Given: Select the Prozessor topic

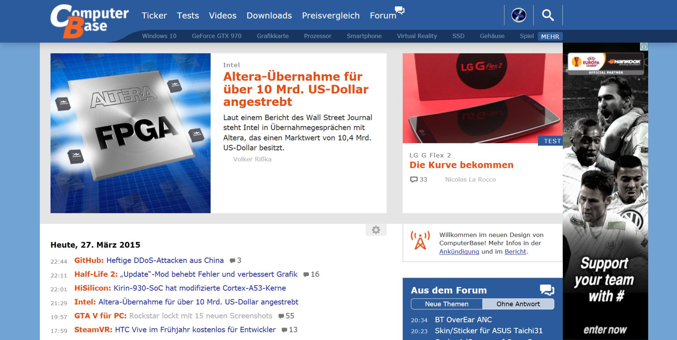Looking at the screenshot, I should (317, 36).
